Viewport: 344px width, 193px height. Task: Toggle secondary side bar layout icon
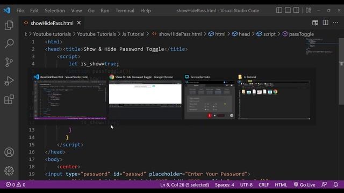click(x=296, y=10)
